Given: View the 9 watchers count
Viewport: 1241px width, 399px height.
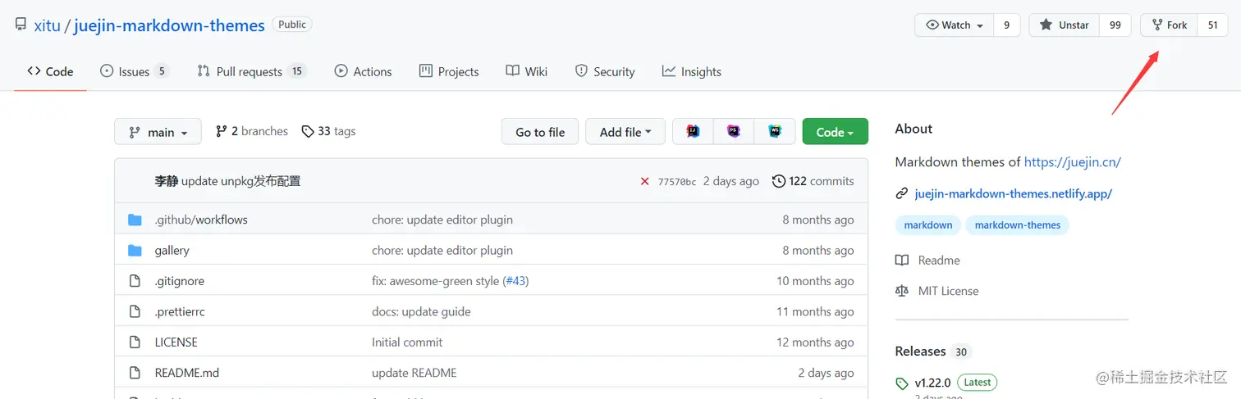Looking at the screenshot, I should click(1006, 25).
